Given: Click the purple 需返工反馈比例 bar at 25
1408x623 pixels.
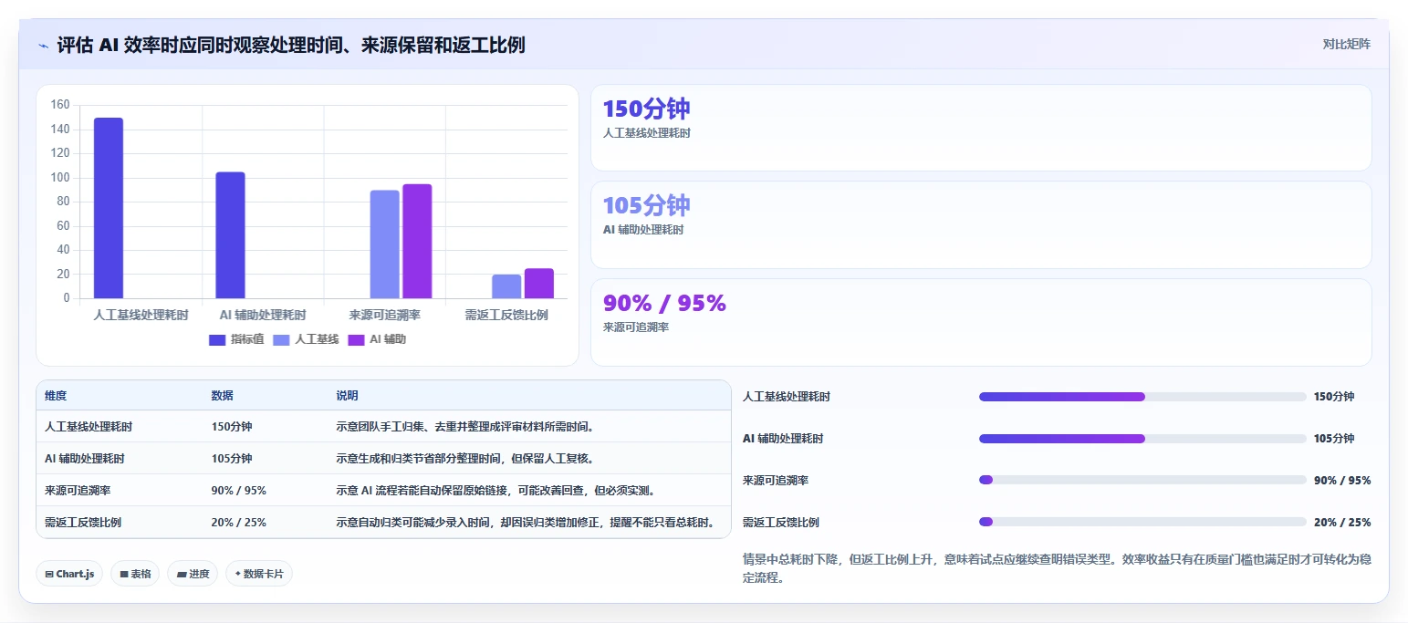Looking at the screenshot, I should [x=538, y=284].
